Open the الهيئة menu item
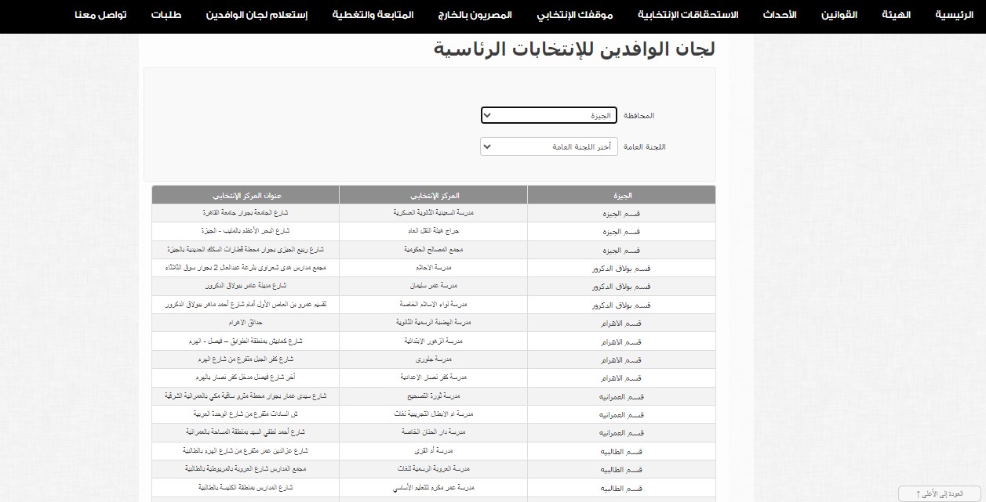Image resolution: width=986 pixels, height=502 pixels. (896, 15)
